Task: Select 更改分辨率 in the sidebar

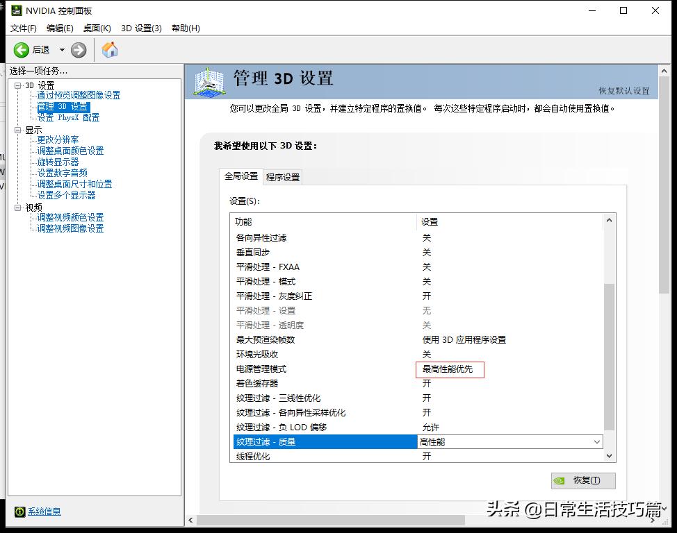Action: (60, 139)
